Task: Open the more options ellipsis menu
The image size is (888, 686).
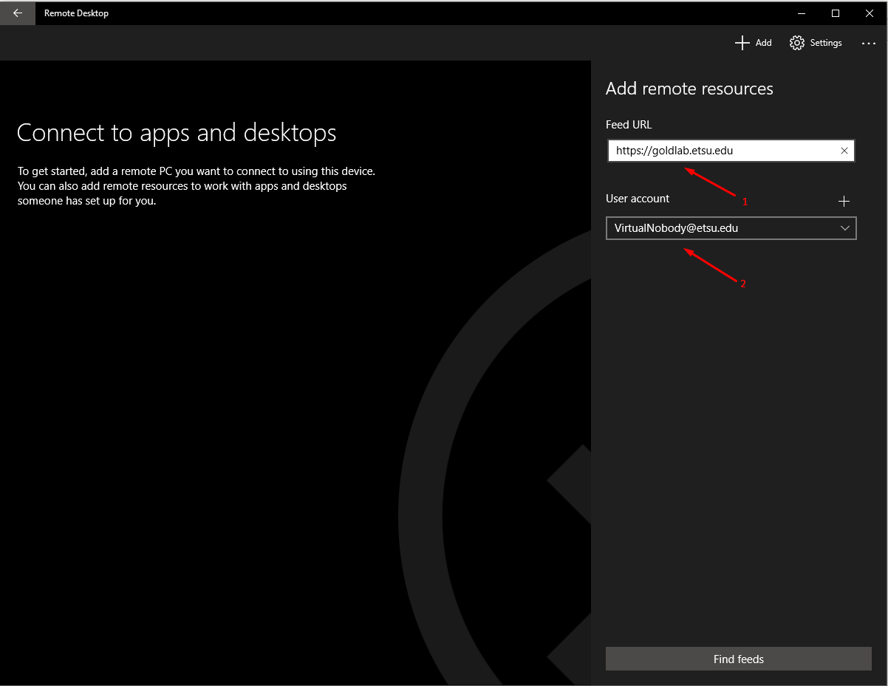Action: point(868,44)
